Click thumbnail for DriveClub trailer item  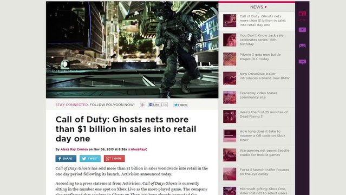[x=230, y=78]
